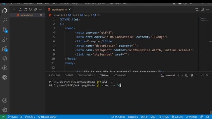Change indentation via Spaces: 6
The width and height of the screenshot is (212, 119).
tap(133, 117)
